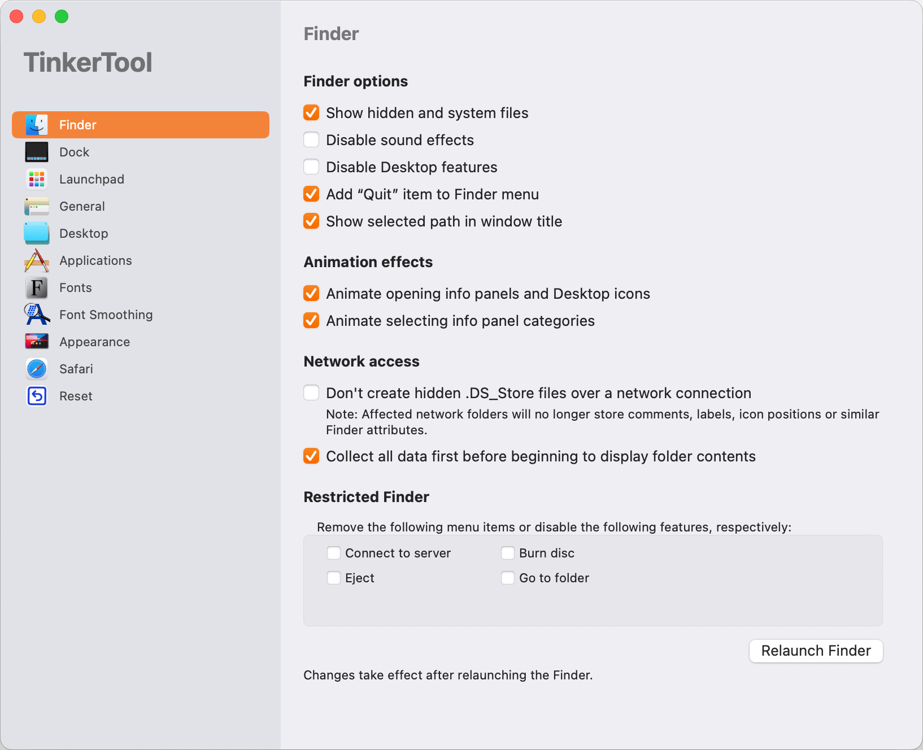Select the Launchpad grid icon
The width and height of the screenshot is (923, 750).
pos(37,179)
